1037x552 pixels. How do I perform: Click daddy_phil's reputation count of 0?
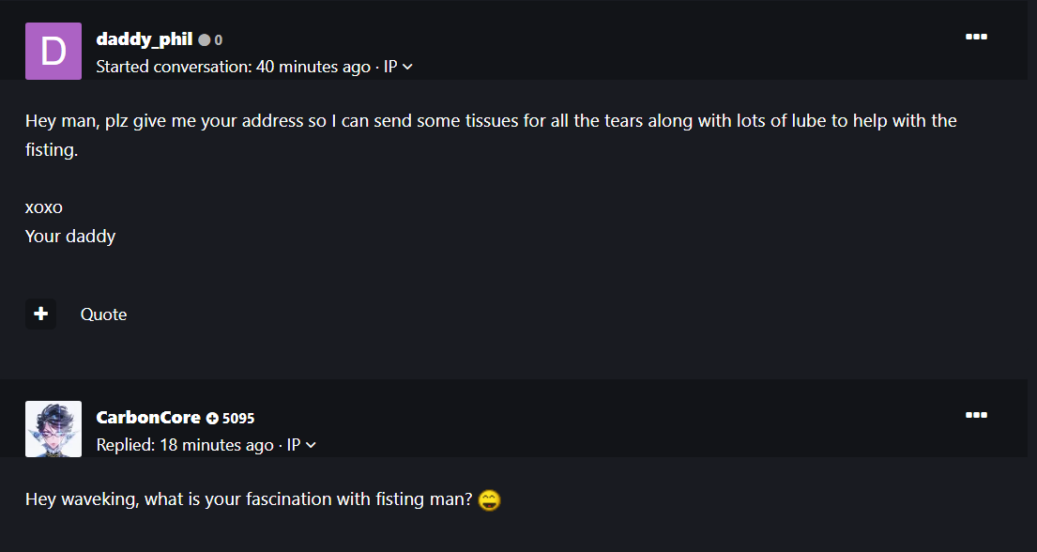(x=219, y=40)
